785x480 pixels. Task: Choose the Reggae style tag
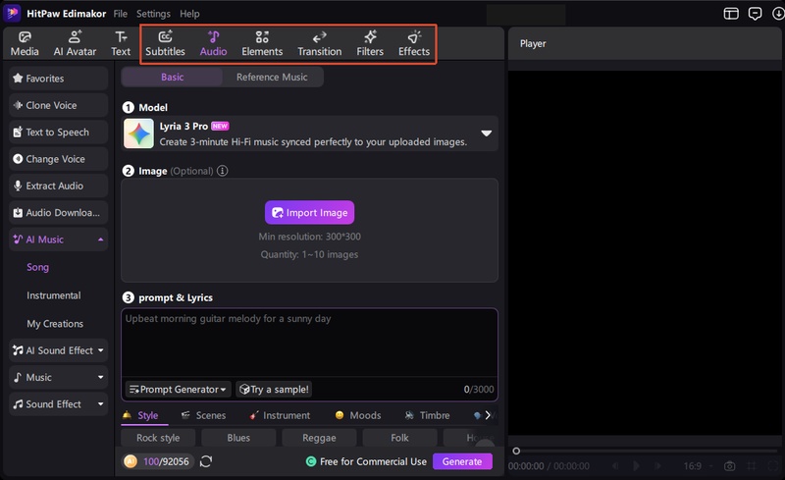pyautogui.click(x=319, y=438)
